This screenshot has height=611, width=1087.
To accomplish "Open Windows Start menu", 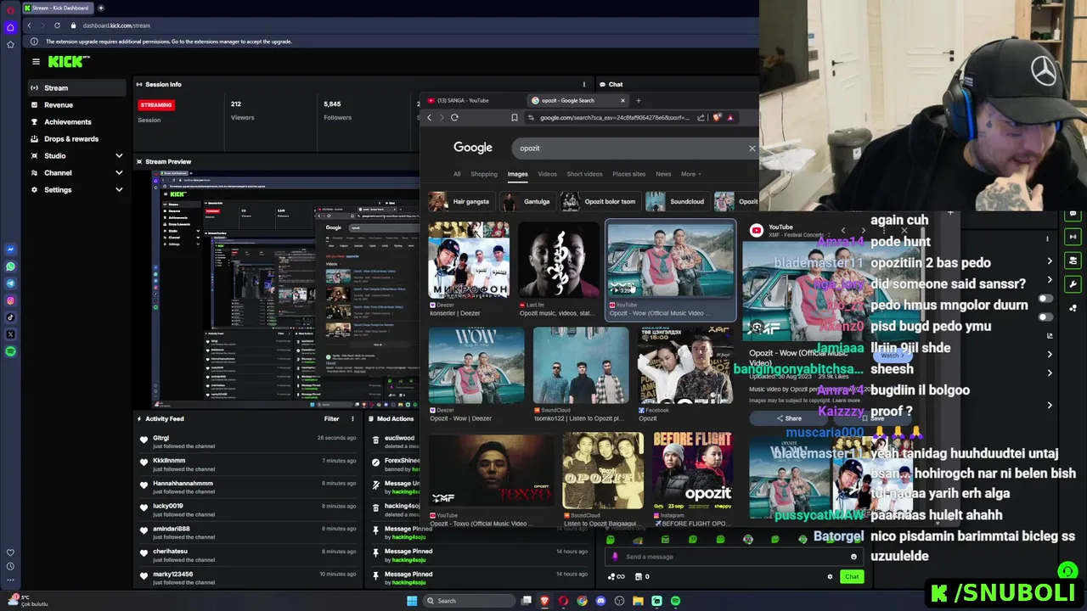I will pyautogui.click(x=412, y=601).
